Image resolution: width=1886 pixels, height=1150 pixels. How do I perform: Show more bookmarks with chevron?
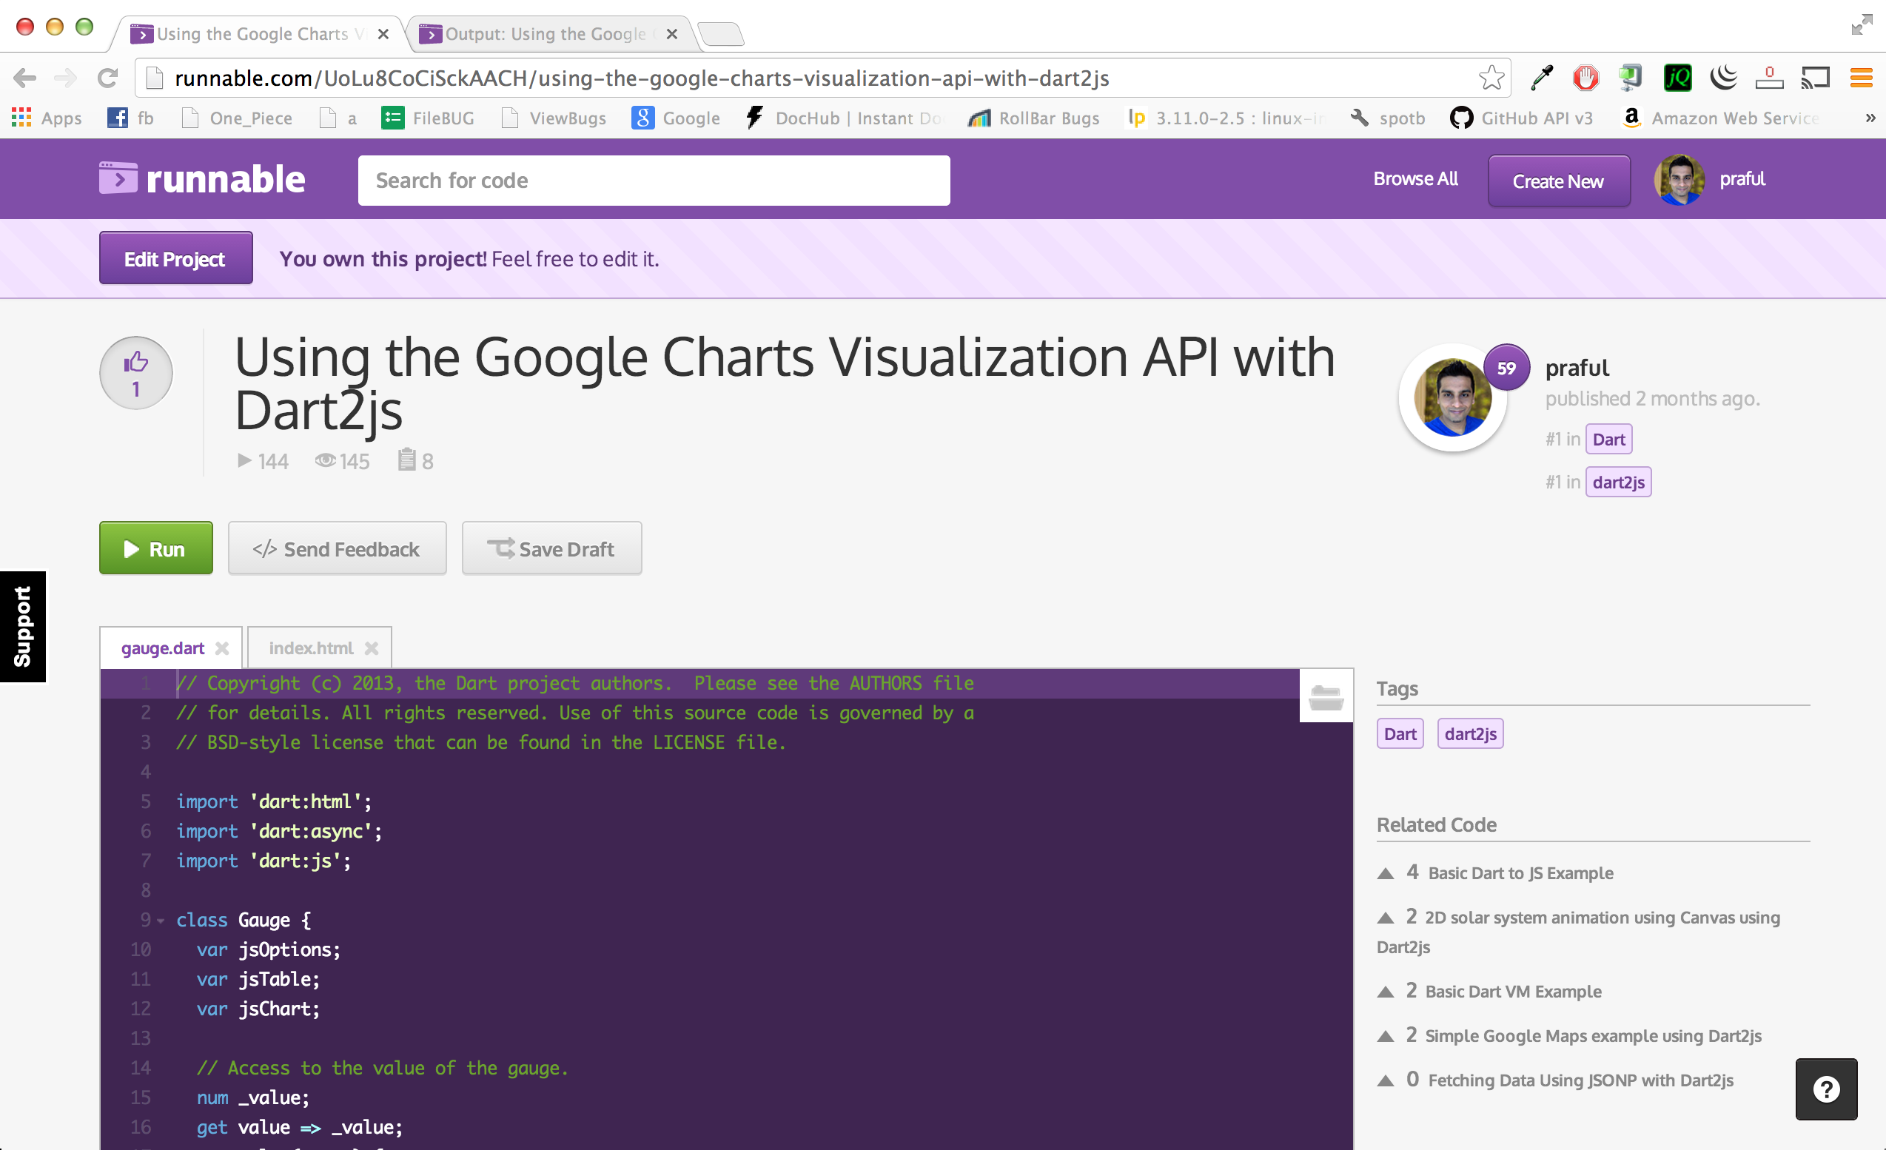(x=1870, y=118)
